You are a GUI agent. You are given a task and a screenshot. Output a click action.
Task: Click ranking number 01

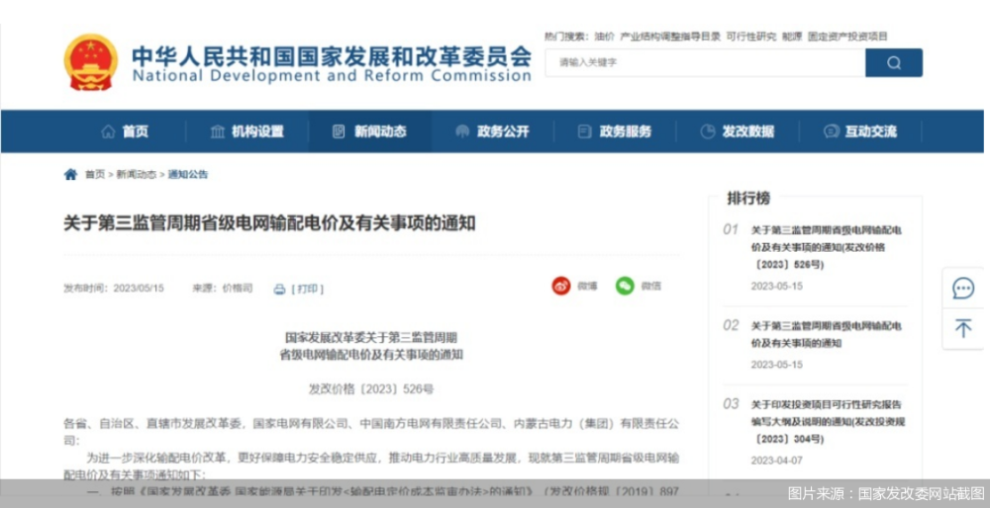[x=731, y=230]
